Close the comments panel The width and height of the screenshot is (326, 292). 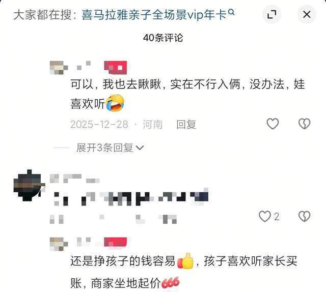point(307,15)
